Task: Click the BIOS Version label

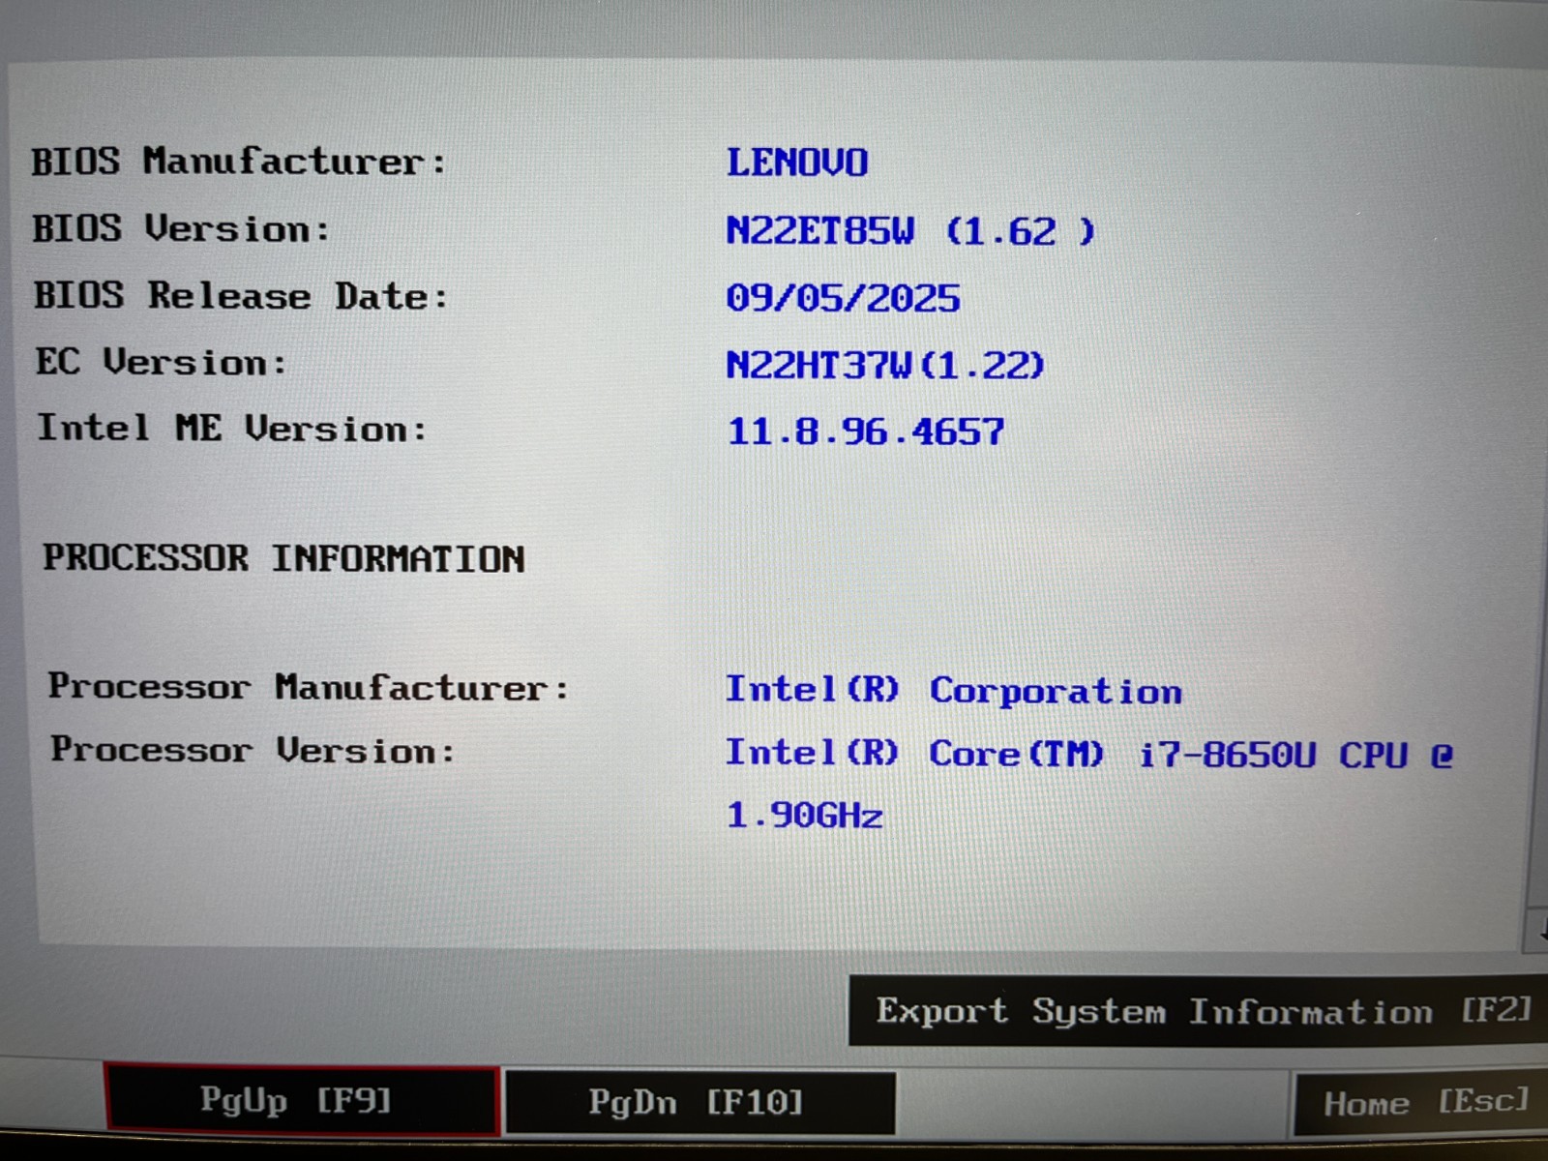Action: pos(181,228)
